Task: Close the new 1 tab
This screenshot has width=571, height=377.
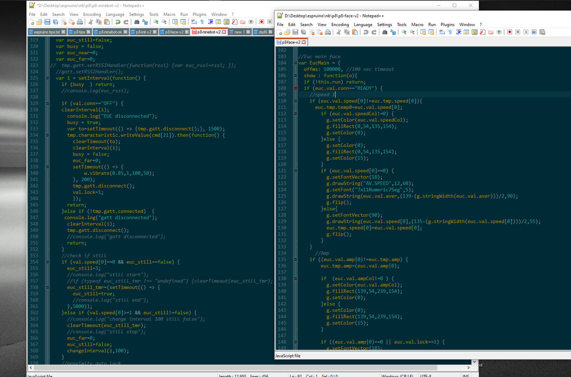Action: [249, 32]
